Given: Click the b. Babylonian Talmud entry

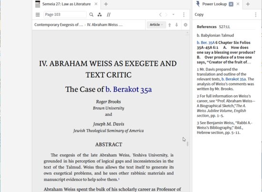Looking at the screenshot, I should 215,35.
